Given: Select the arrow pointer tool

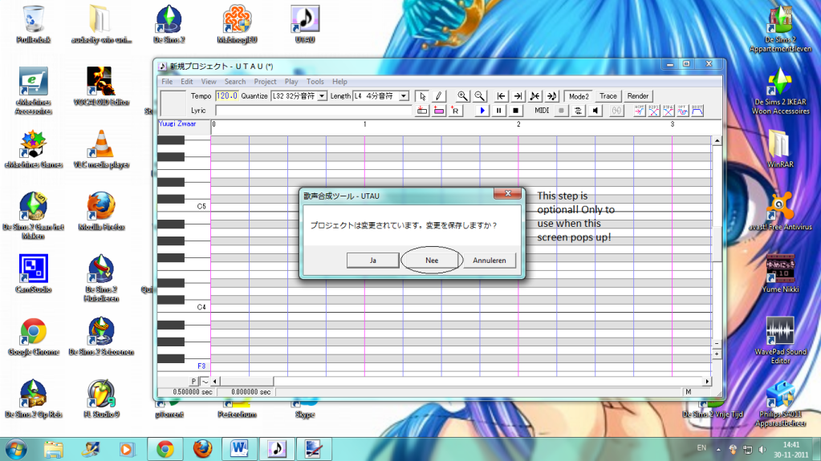Looking at the screenshot, I should click(x=423, y=96).
